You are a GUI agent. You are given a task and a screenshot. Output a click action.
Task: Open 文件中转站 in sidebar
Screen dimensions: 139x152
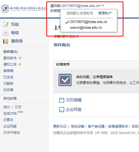coord(12,133)
